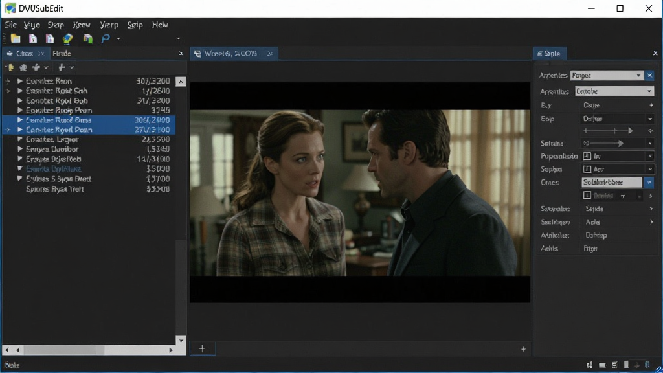Click the up arrow of the list's vertical scrollbar
Viewport: 663px width, 373px height.
(x=181, y=81)
